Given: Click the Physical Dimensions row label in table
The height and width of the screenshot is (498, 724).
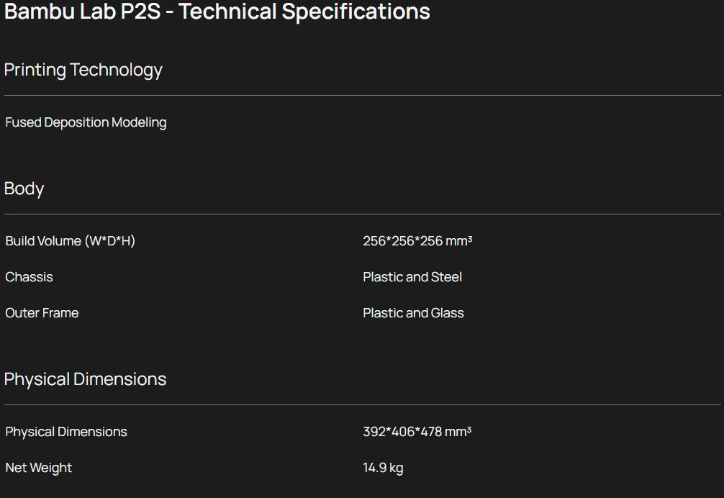Looking at the screenshot, I should [x=66, y=432].
